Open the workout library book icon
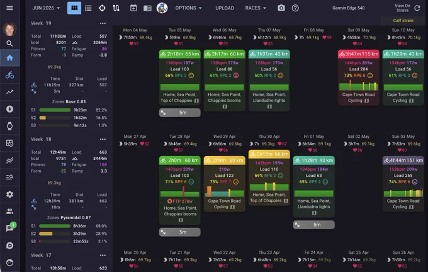Viewport: 428px width, 272px height. pos(147,8)
